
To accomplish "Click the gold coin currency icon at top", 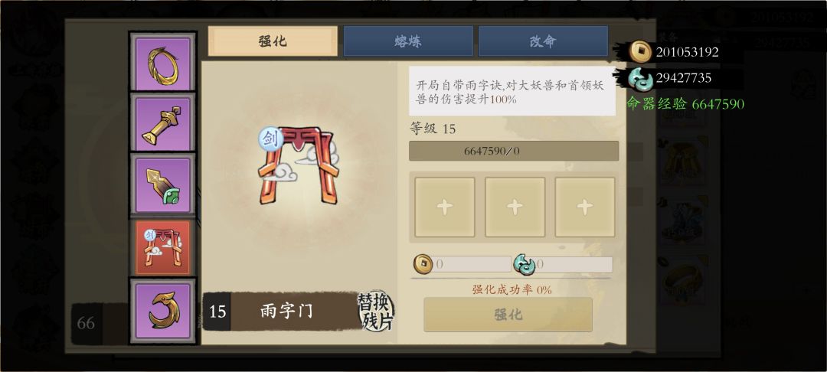I will (x=642, y=51).
